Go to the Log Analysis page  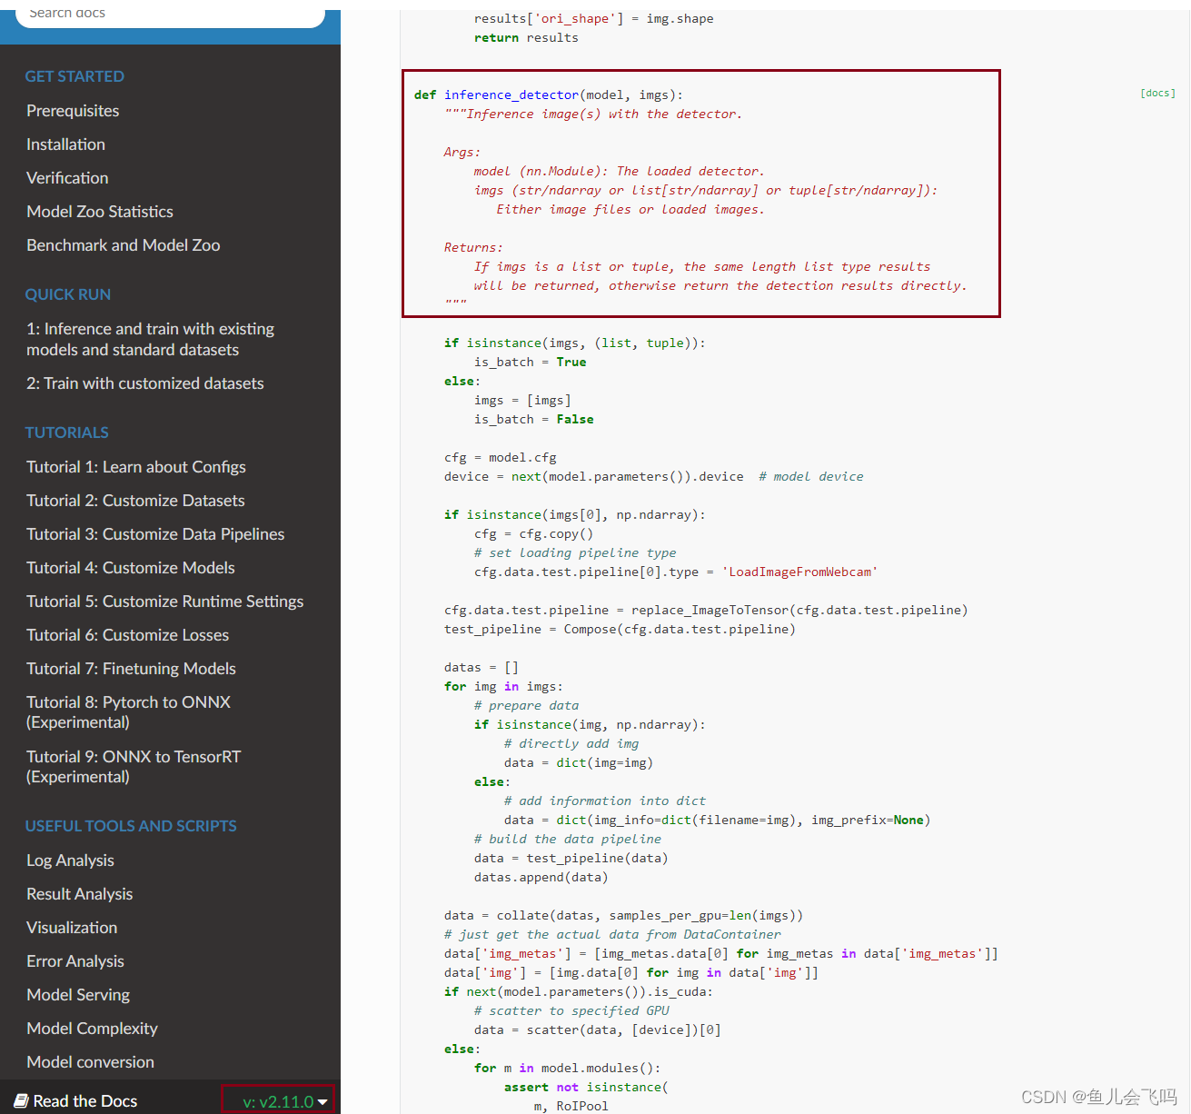tap(70, 860)
